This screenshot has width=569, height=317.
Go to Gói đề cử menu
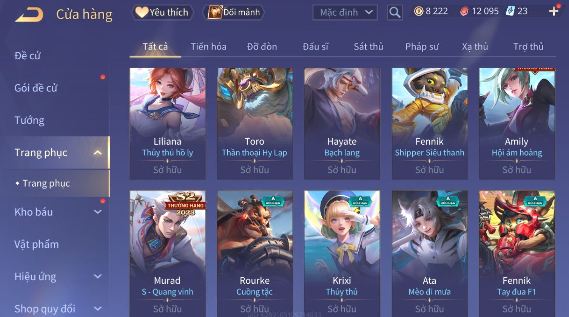pos(36,88)
